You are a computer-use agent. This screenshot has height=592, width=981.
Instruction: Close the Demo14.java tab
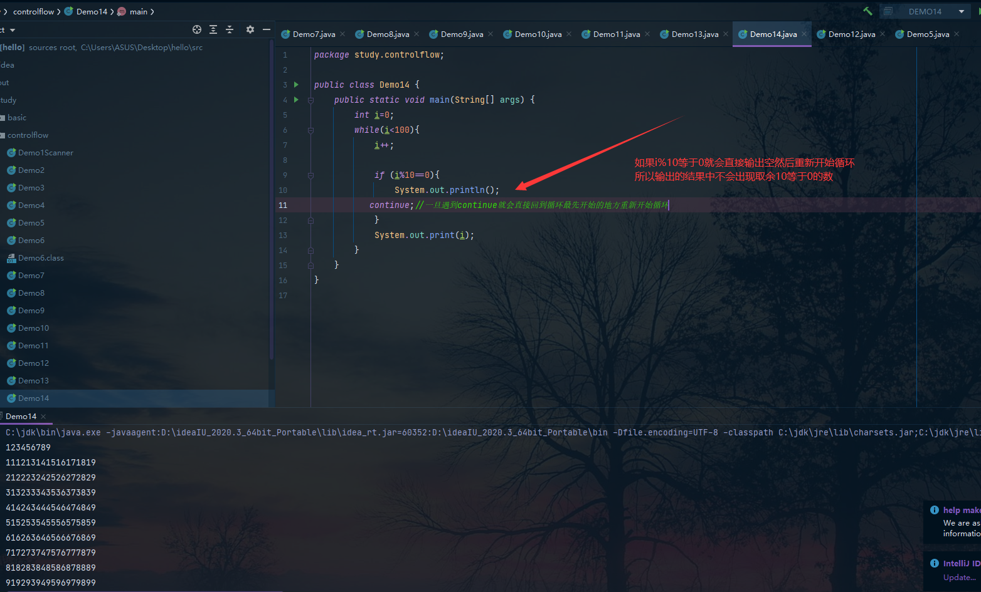804,34
